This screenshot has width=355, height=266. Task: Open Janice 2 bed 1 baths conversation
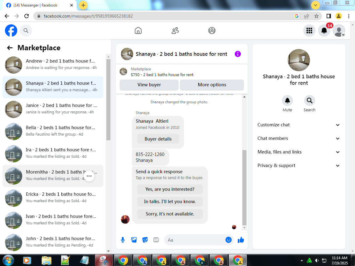pyautogui.click(x=53, y=109)
